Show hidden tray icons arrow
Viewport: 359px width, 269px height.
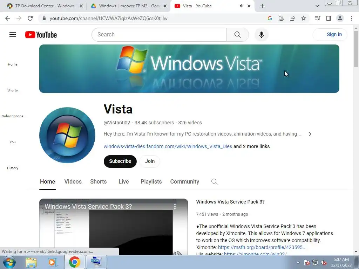coord(298,262)
